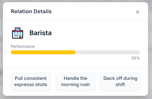Click the word shift in last option
This screenshot has height=99, width=152.
(120, 85)
